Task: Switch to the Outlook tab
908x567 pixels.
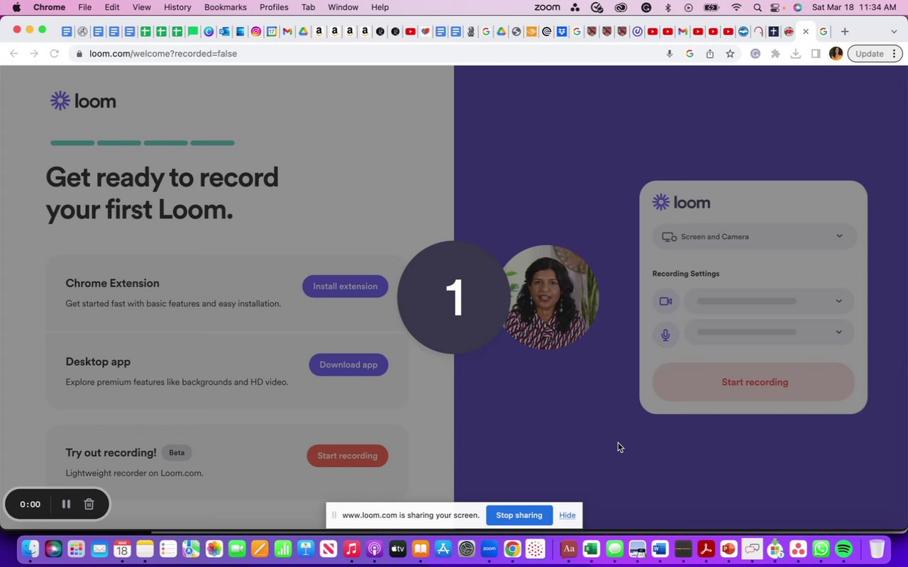Action: click(224, 31)
